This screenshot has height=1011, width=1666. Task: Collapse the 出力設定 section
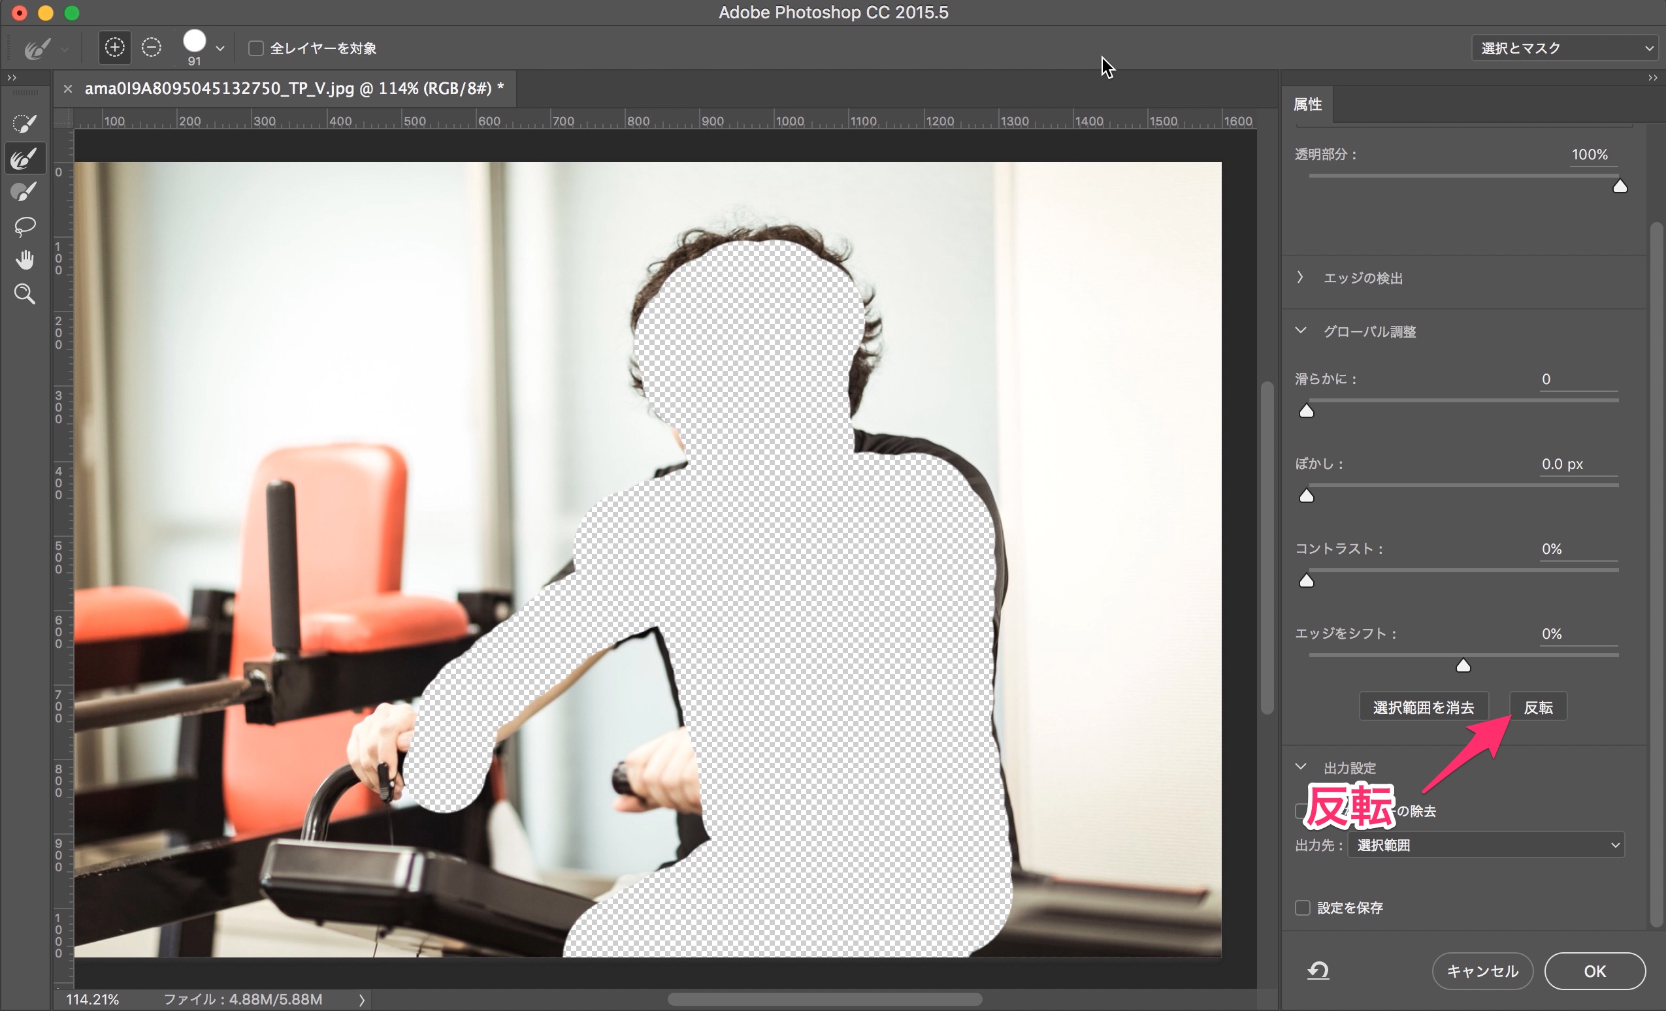pyautogui.click(x=1300, y=767)
